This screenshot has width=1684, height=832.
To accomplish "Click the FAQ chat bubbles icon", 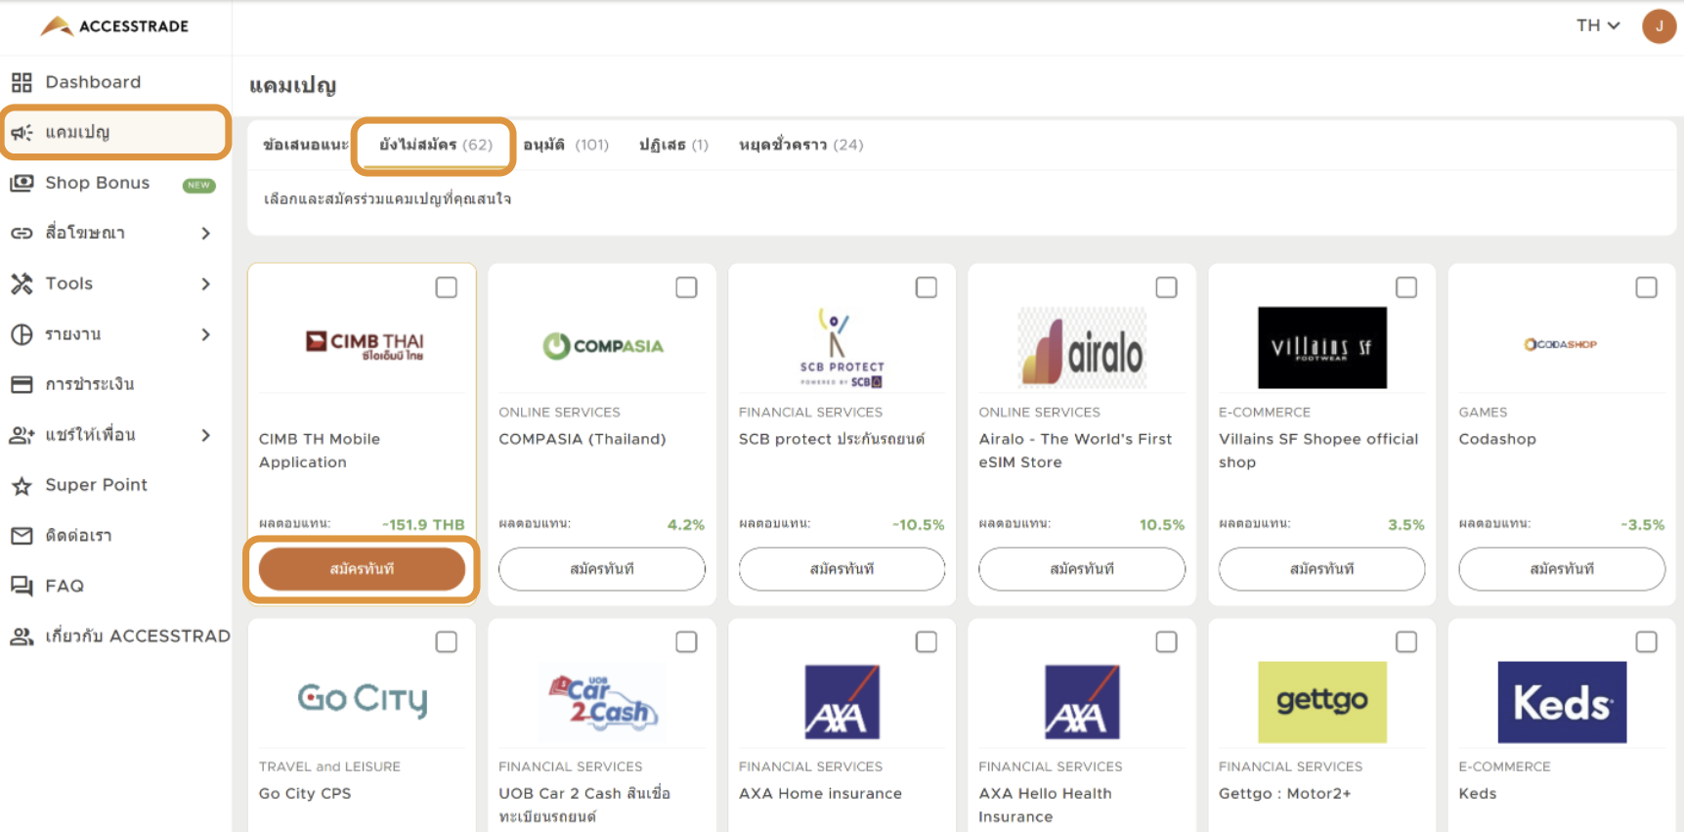I will [22, 586].
